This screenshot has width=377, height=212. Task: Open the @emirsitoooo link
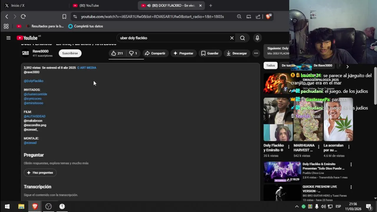pyautogui.click(x=34, y=103)
